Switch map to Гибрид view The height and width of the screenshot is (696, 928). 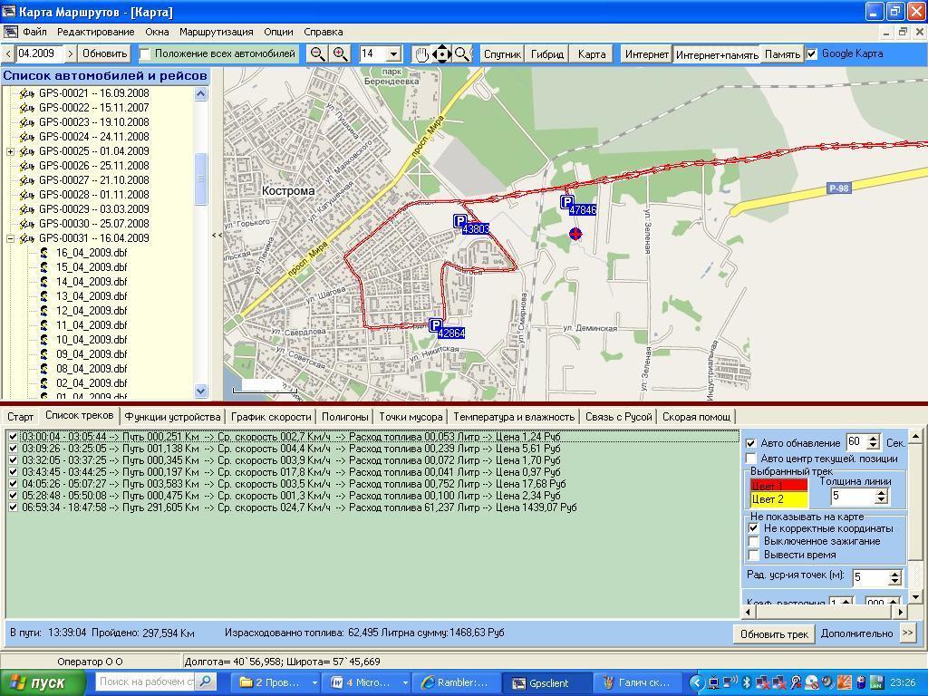pos(546,54)
